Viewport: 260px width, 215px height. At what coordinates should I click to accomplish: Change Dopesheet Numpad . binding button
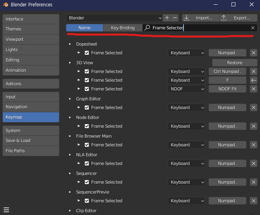pyautogui.click(x=227, y=53)
